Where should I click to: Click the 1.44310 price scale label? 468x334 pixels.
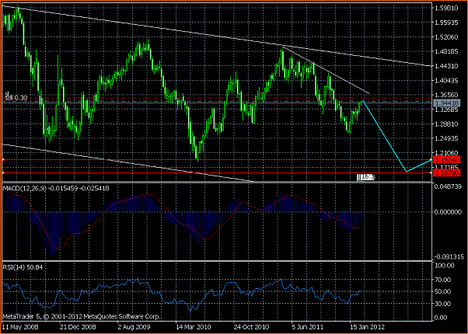click(446, 66)
